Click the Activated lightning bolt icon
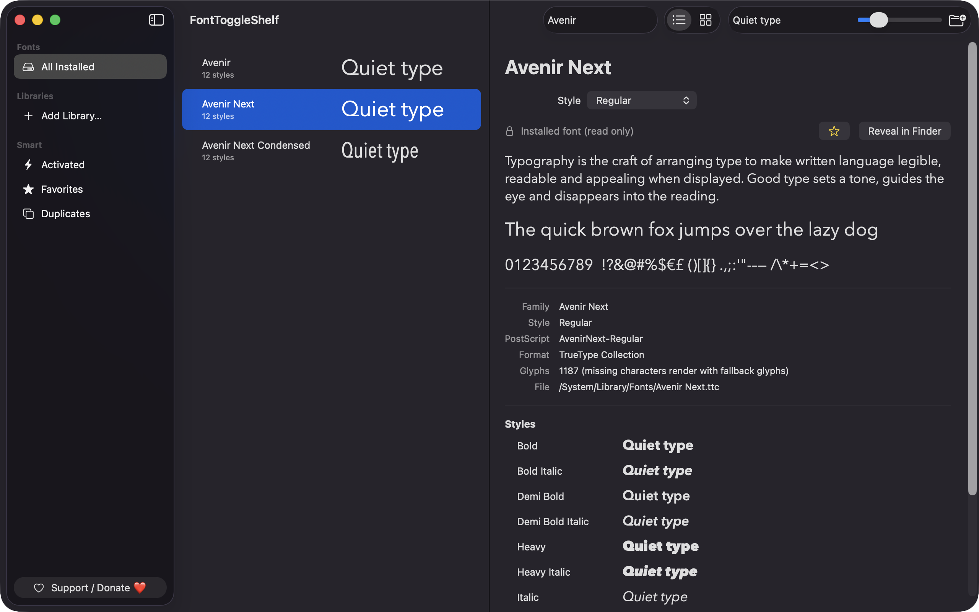979x612 pixels. coord(28,165)
